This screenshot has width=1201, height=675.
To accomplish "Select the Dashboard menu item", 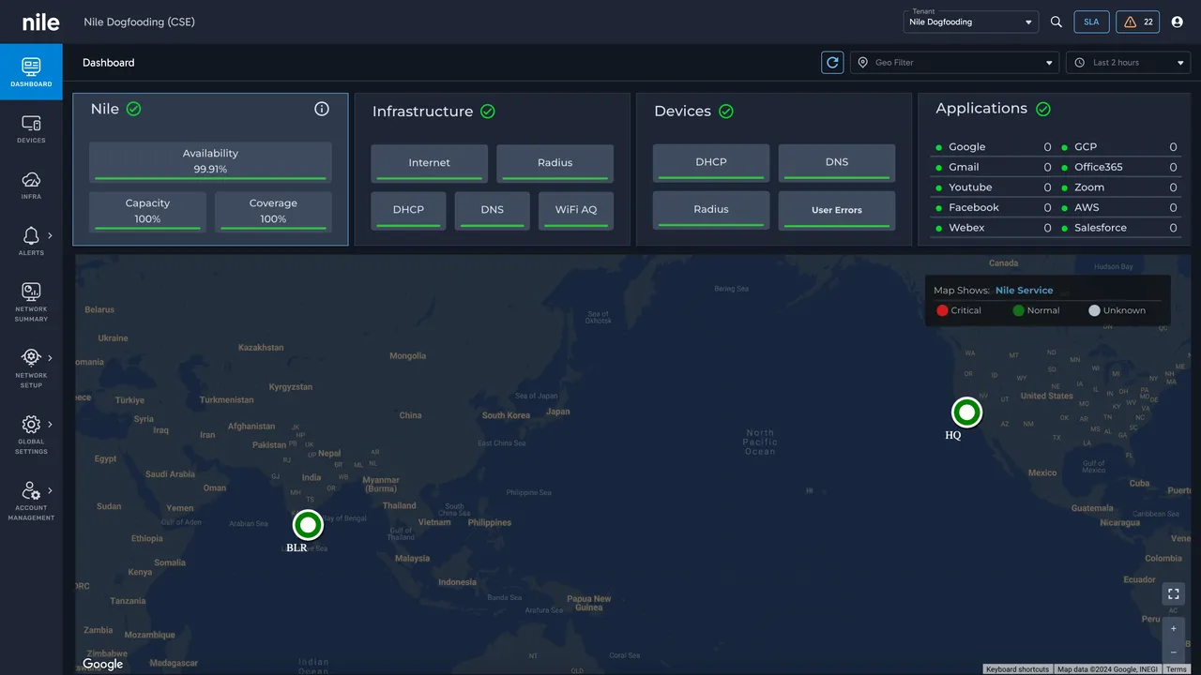I will [31, 72].
